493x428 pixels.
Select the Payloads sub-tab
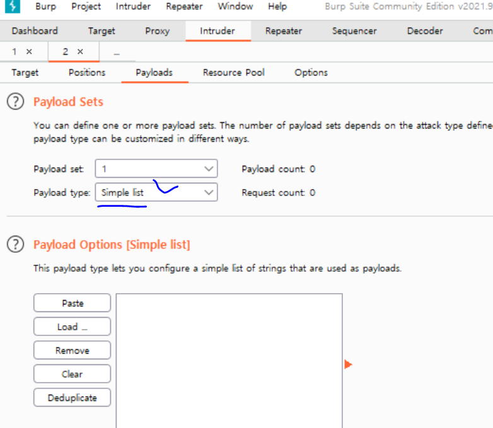[154, 72]
